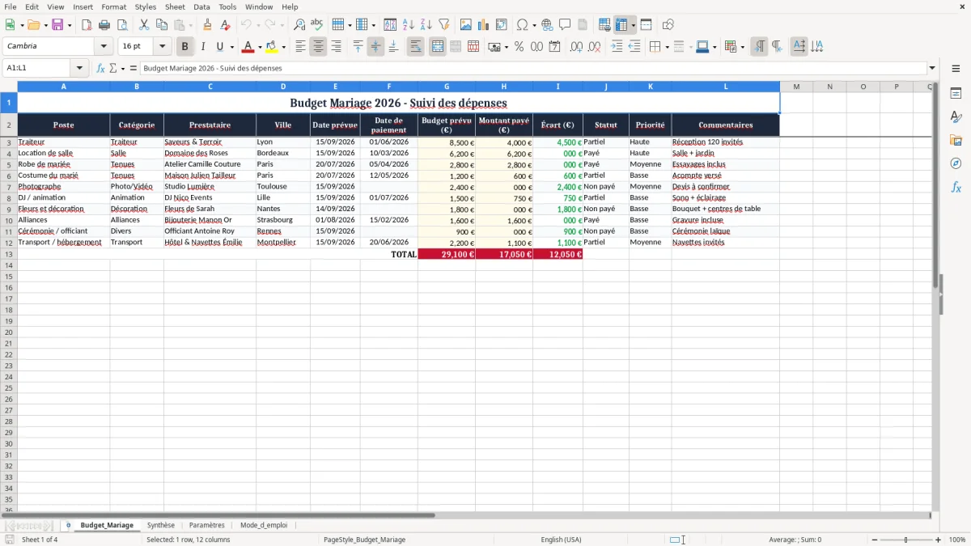The width and height of the screenshot is (971, 546).
Task: Export the spreadsheet directly as PDF
Action: click(x=87, y=25)
